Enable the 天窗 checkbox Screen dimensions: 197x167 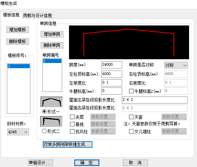pos(131,117)
